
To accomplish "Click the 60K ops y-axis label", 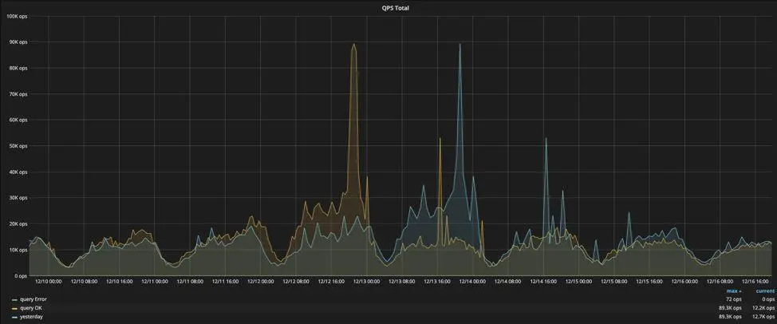I will pyautogui.click(x=18, y=120).
